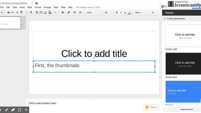
Task: Open the Arrange menu
Action: pyautogui.click(x=47, y=7)
